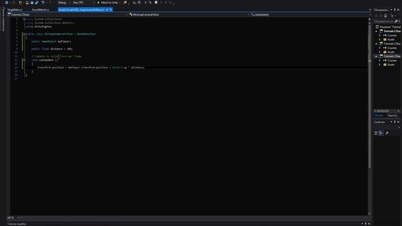Switch to the SwordAttack.cs tab
This screenshot has height=226, width=402.
coord(40,10)
